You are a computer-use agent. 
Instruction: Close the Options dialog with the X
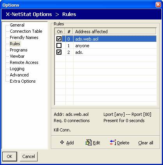point(158,5)
